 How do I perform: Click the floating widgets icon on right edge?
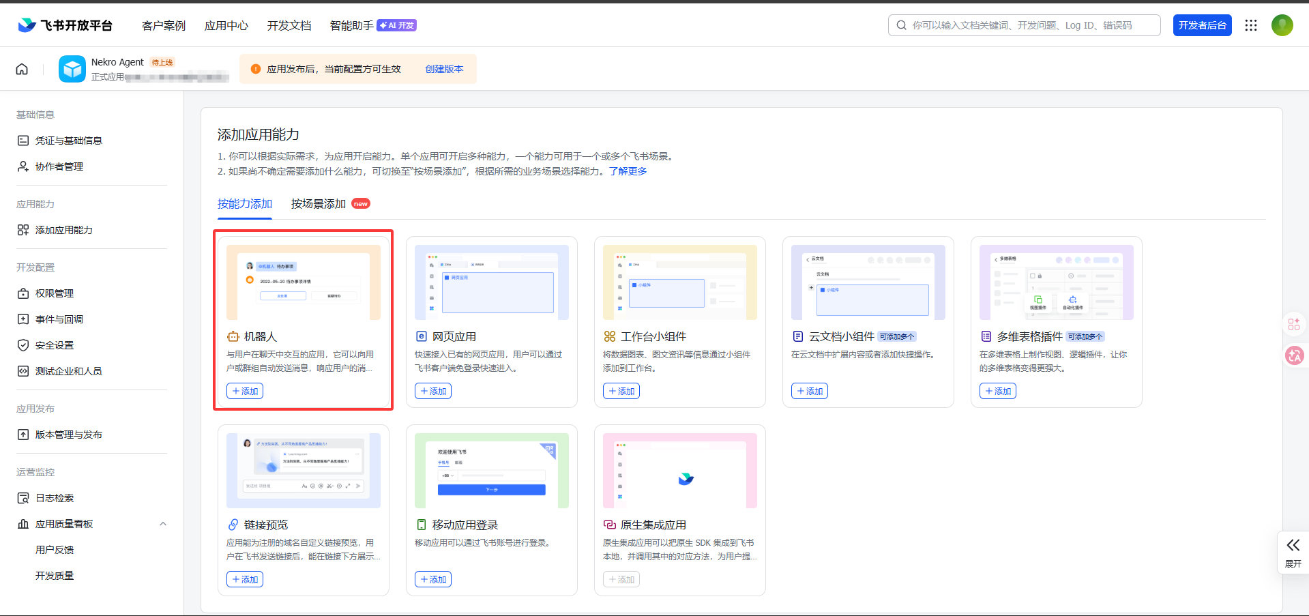click(x=1294, y=325)
